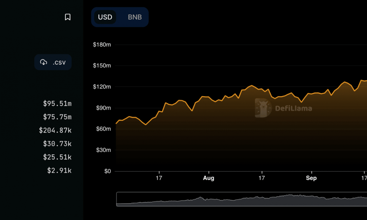Switch chart denomination to USD
This screenshot has width=367, height=220.
105,17
